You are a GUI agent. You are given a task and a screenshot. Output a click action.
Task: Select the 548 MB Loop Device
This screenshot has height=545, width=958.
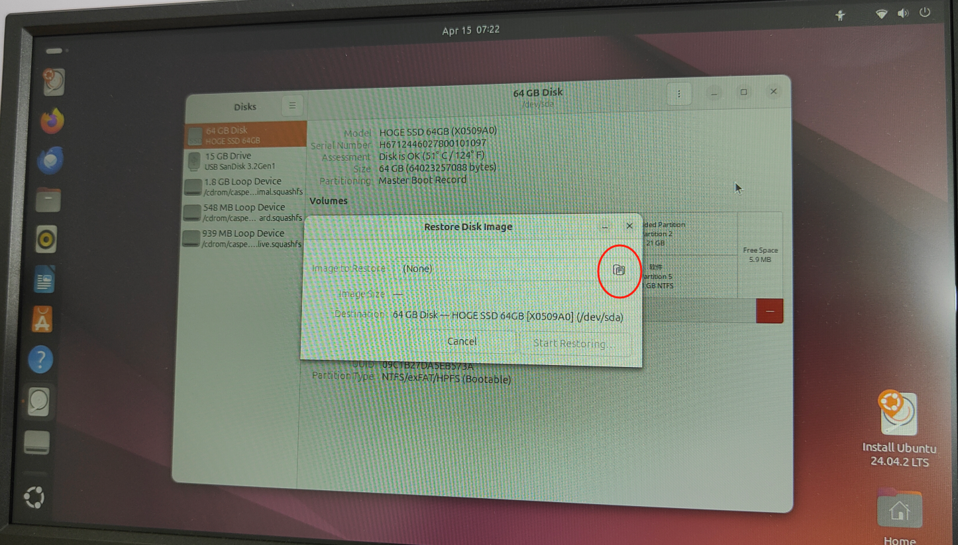pyautogui.click(x=244, y=212)
